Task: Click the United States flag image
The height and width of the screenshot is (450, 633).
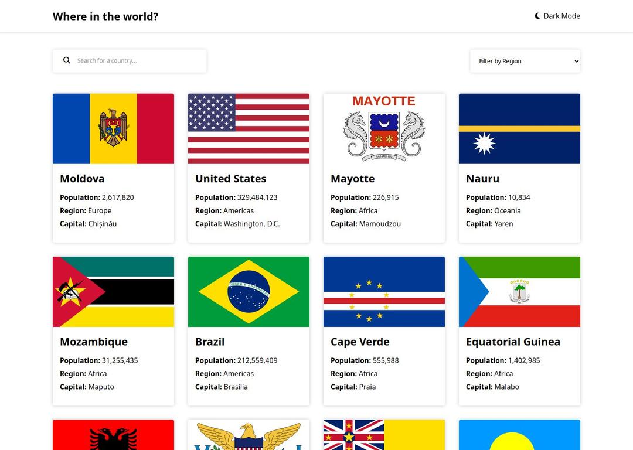Action: pyautogui.click(x=249, y=129)
